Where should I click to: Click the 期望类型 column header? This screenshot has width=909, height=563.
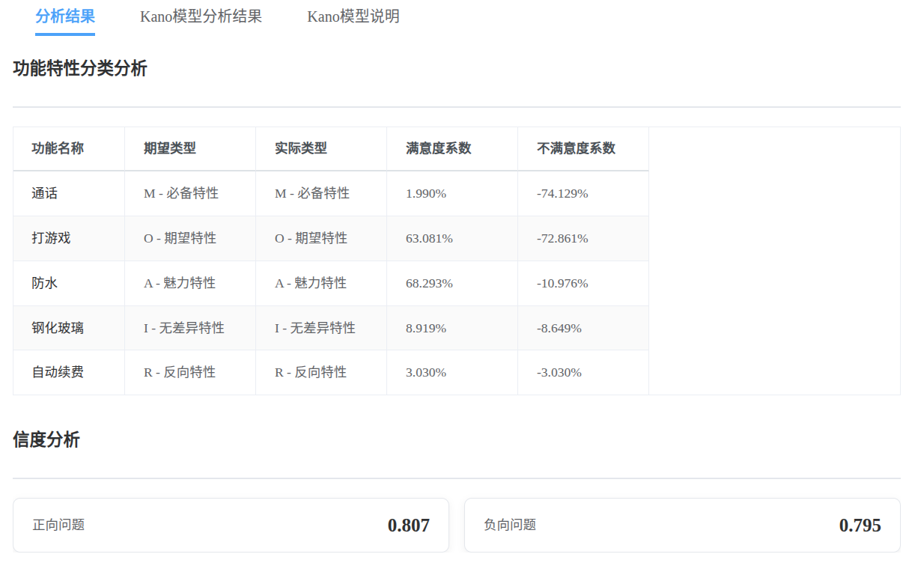[x=161, y=148]
